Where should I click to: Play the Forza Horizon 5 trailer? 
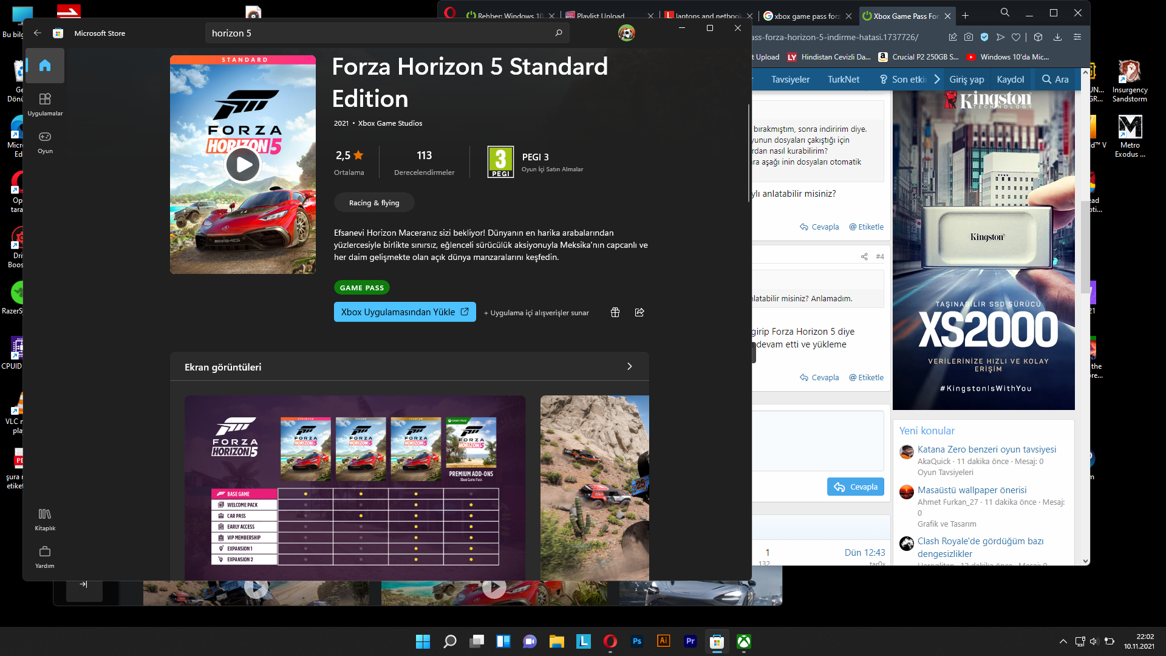pos(243,165)
